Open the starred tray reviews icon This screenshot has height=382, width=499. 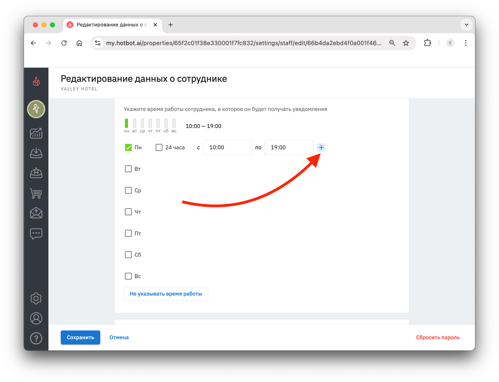36,173
